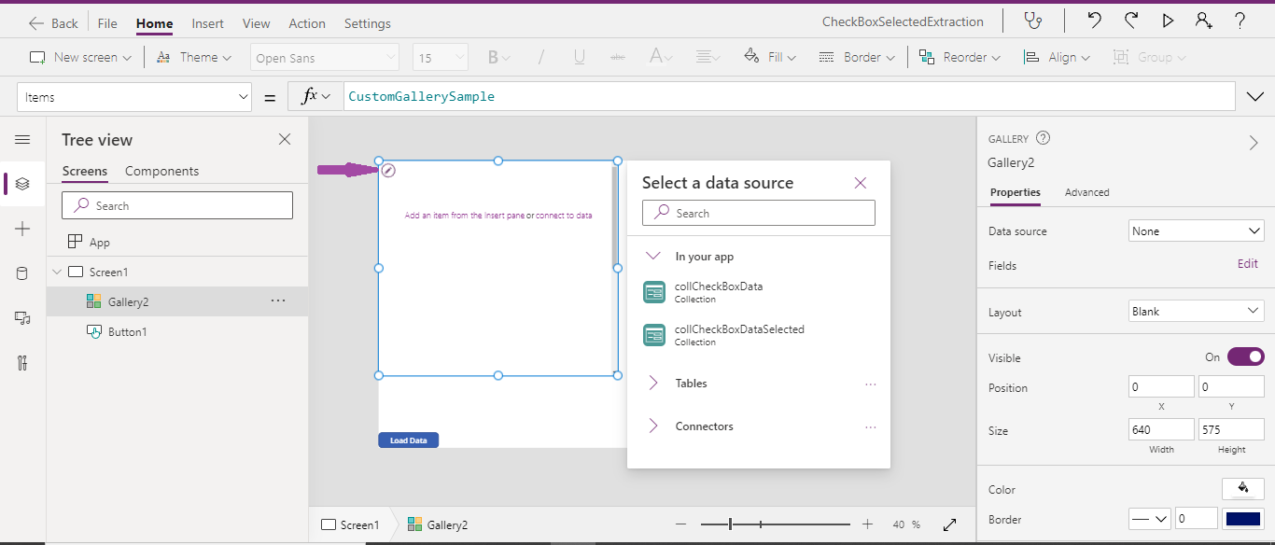Viewport: 1275px width, 545px height.
Task: Open the Layout dropdown in Gallery properties
Action: click(1196, 312)
